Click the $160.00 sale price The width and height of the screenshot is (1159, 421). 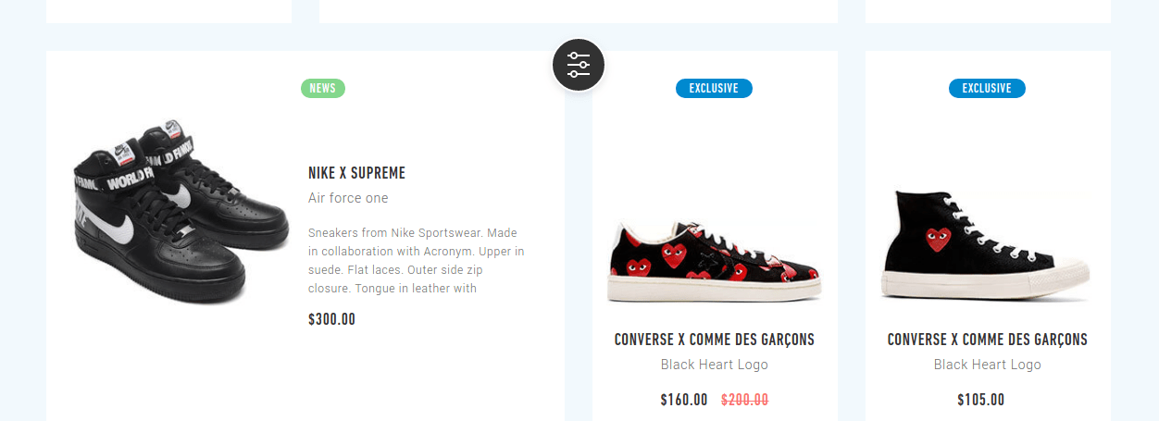[x=684, y=400]
